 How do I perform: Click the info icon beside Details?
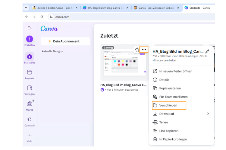point(155,80)
